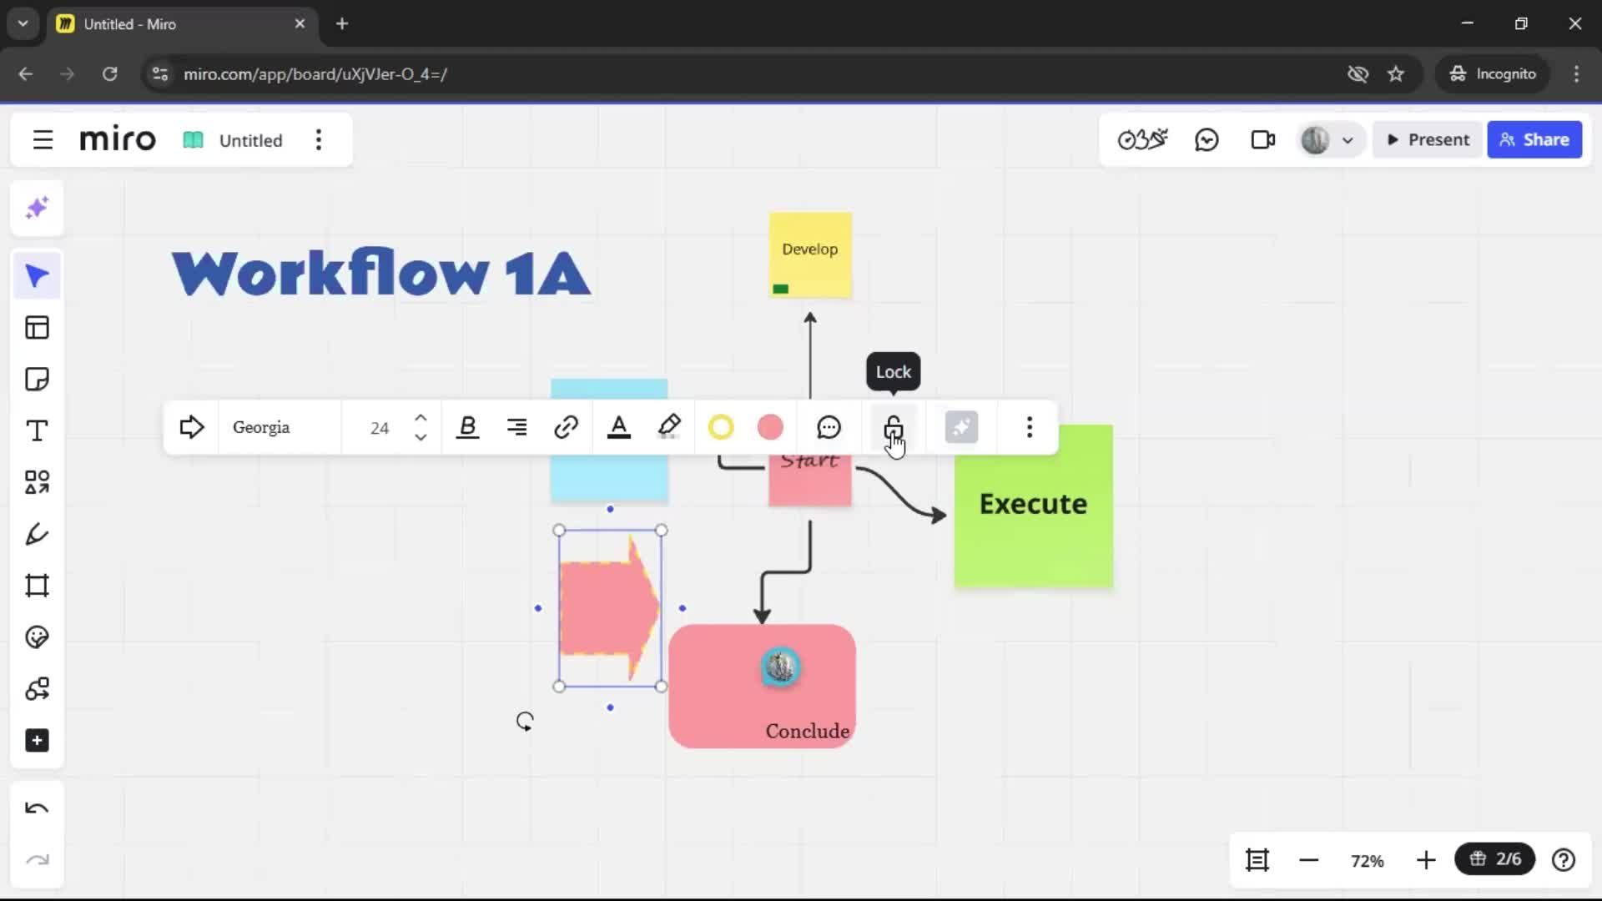Click the Miro AI sparkle toolbar button

pyautogui.click(x=961, y=427)
